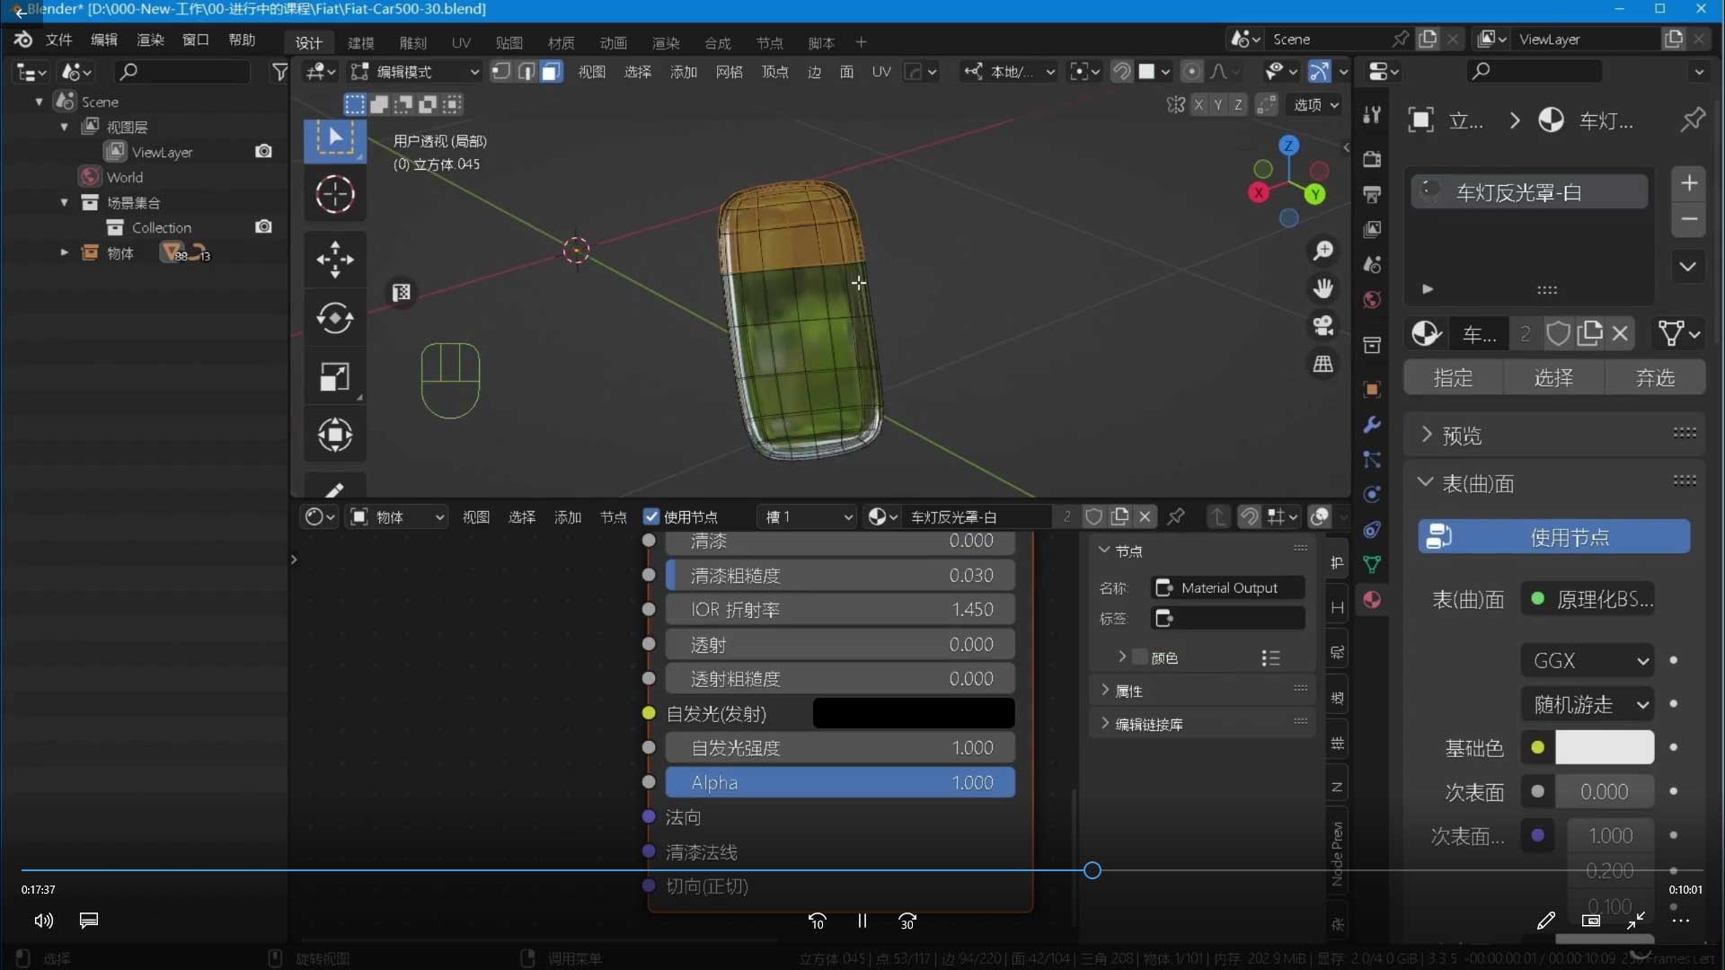Toggle perspective/orthographic grid icon
This screenshot has width=1725, height=970.
(x=1323, y=364)
